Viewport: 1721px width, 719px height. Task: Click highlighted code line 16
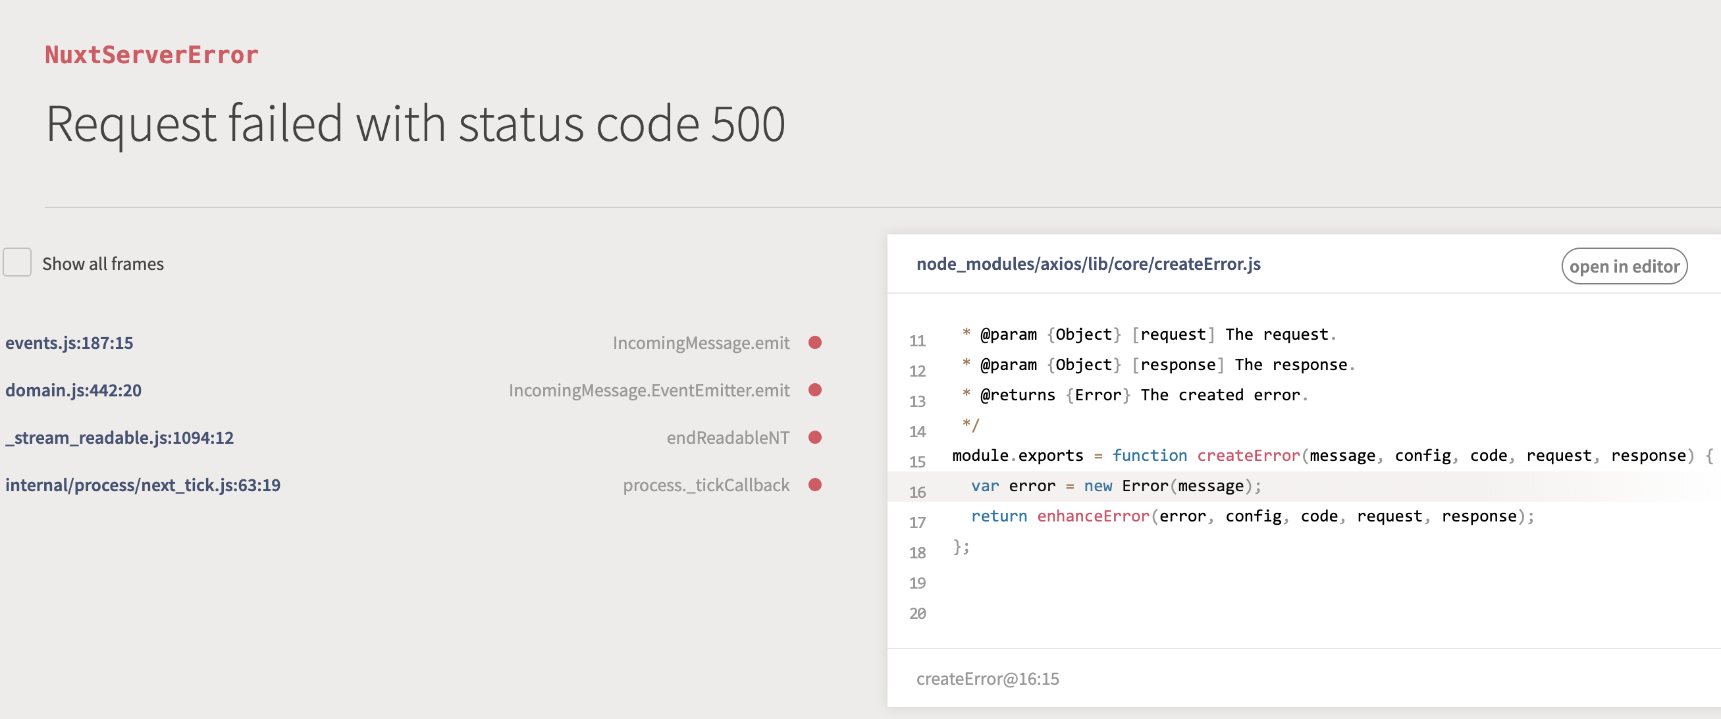(x=1116, y=487)
